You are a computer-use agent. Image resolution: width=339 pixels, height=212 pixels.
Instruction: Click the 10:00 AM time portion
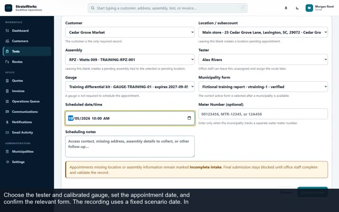point(101,118)
